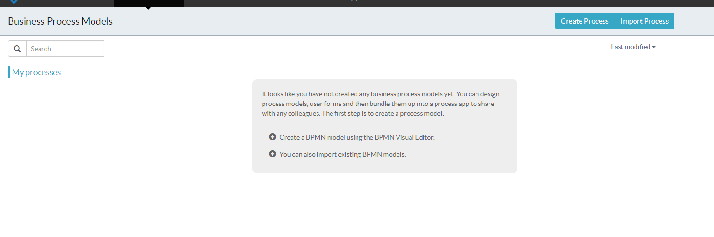Viewport: 714px width, 237px height.
Task: Click plus icon beside import existing BPMN models
Action: pos(272,154)
